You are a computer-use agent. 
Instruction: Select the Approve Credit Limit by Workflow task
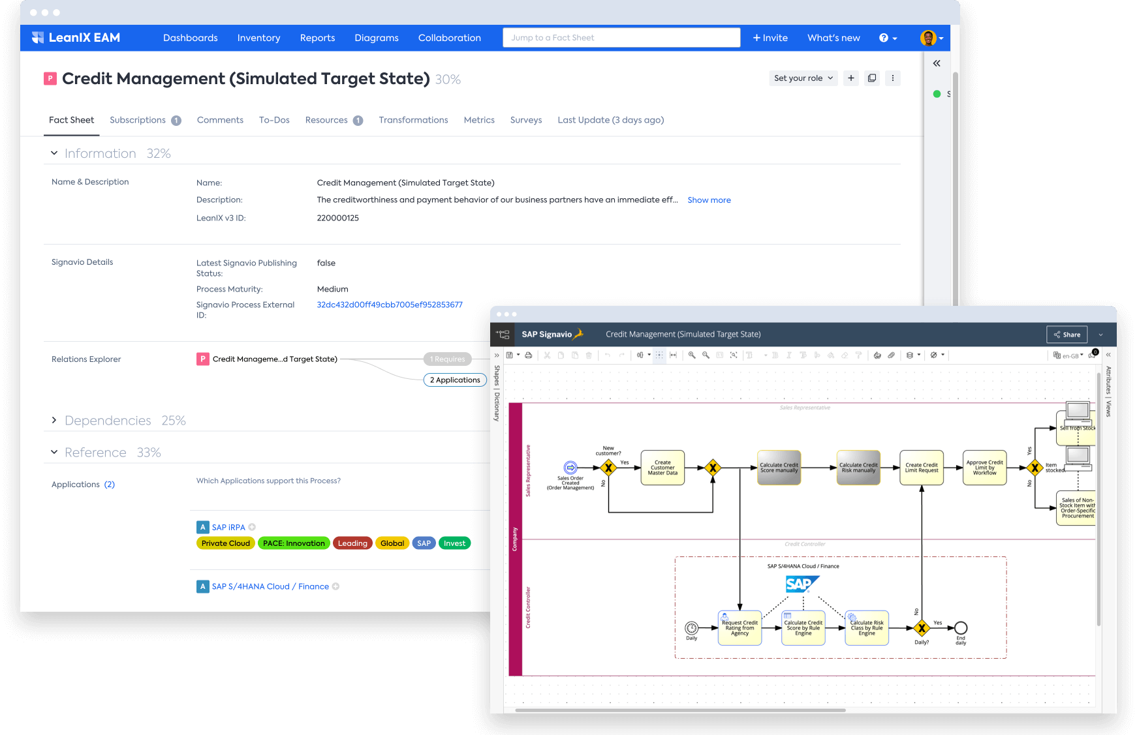pyautogui.click(x=984, y=468)
